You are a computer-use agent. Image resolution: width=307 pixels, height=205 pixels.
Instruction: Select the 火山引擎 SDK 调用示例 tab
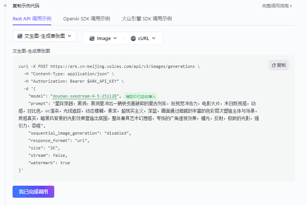click(x=147, y=19)
